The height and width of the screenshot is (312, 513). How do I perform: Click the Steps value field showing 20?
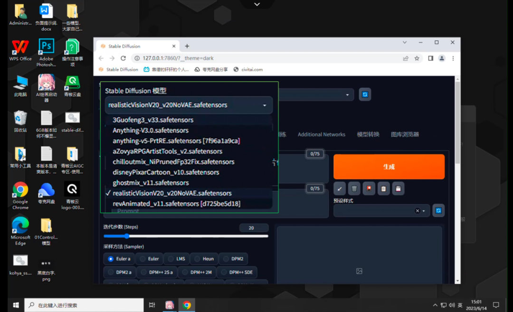[x=254, y=228]
